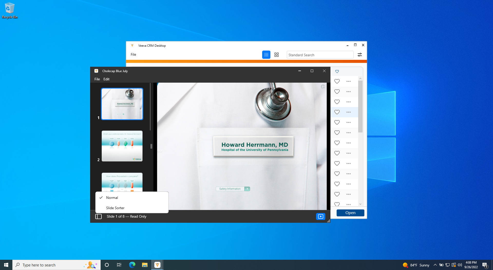The image size is (493, 270).
Task: Select slide 2 thumbnail
Action: pyautogui.click(x=122, y=146)
